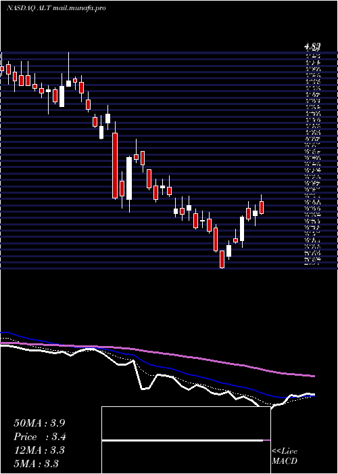Click the Price : 3.4 label
This screenshot has height=474, width=338.
[40, 437]
